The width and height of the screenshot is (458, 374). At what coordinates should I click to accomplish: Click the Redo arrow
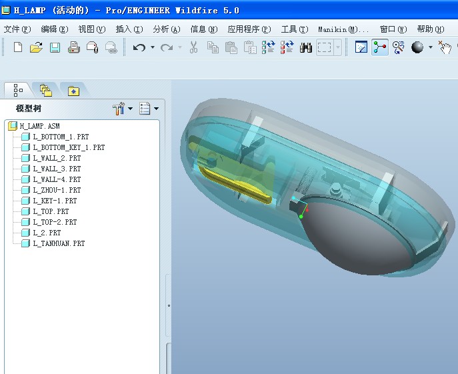click(167, 47)
